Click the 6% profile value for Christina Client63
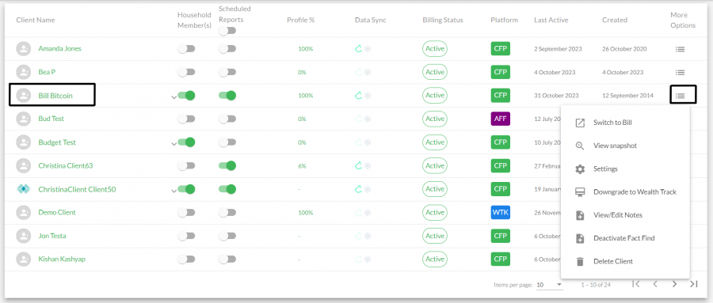 302,166
